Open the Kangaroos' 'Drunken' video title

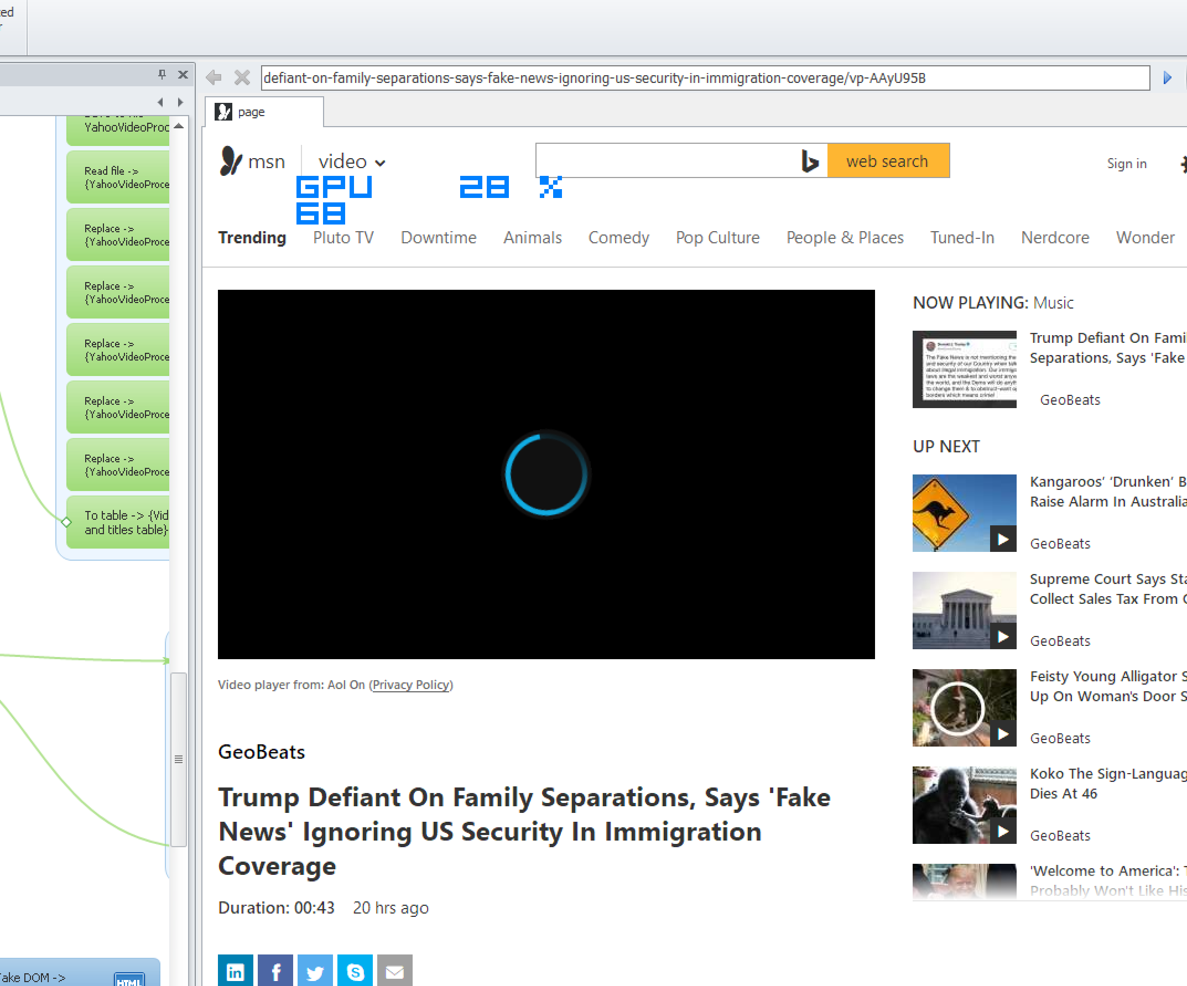coord(1107,492)
